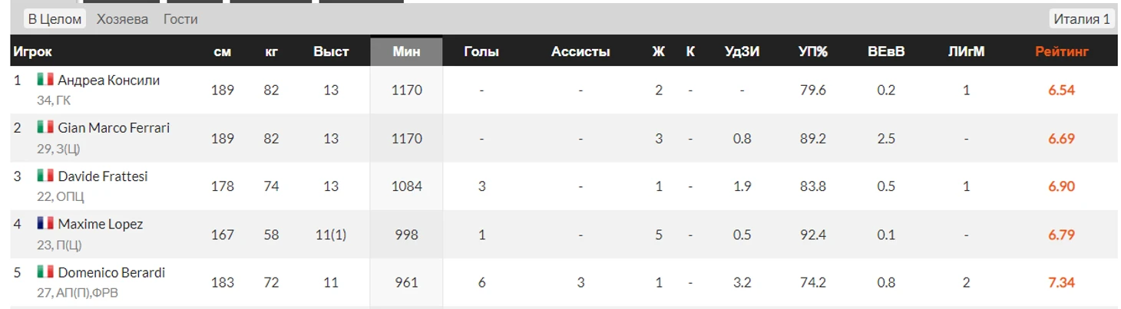Open the Италия 1 league label
Screen dimensions: 1121x309
(x=1082, y=19)
